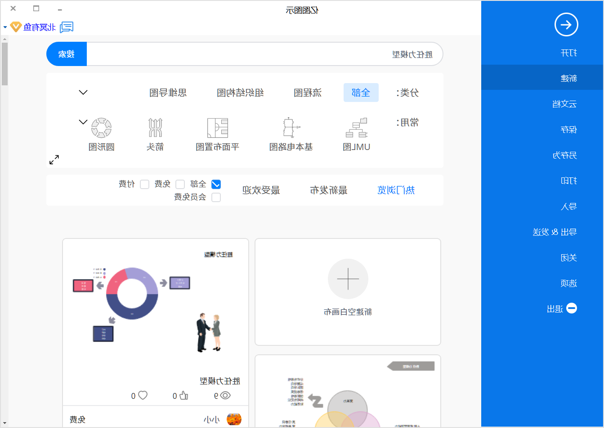Open the account dropdown arrow by 北冥有鱼
Image resolution: width=604 pixels, height=428 pixels.
tap(5, 27)
